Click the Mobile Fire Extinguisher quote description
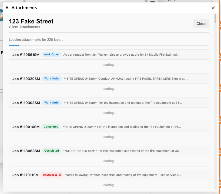 coord(121,55)
